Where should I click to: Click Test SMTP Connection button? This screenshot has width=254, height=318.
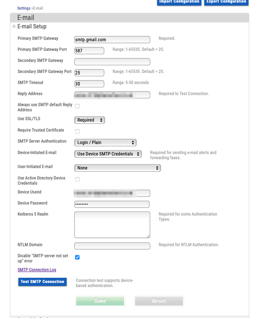click(42, 282)
